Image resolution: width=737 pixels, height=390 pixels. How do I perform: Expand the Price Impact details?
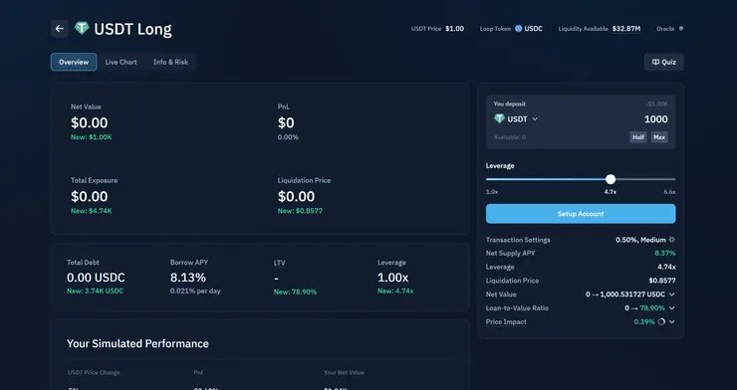coord(671,322)
